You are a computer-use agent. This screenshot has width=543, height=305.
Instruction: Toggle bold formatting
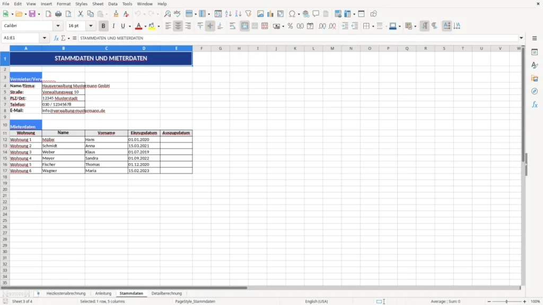[103, 26]
